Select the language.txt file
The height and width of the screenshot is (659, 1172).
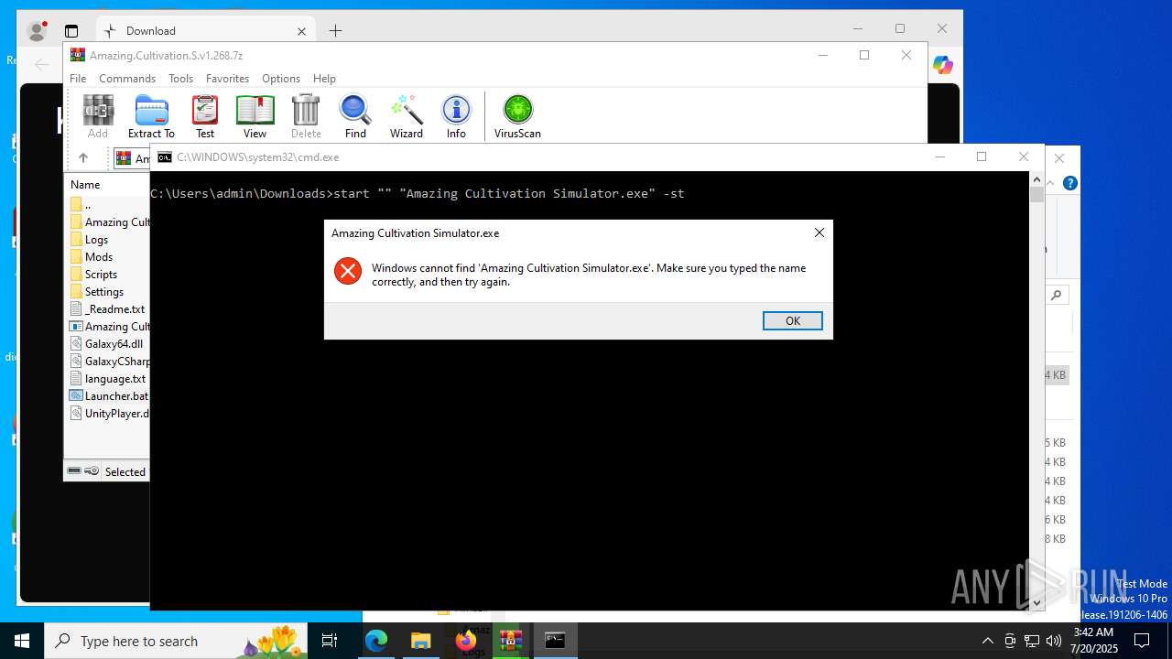tap(108, 379)
